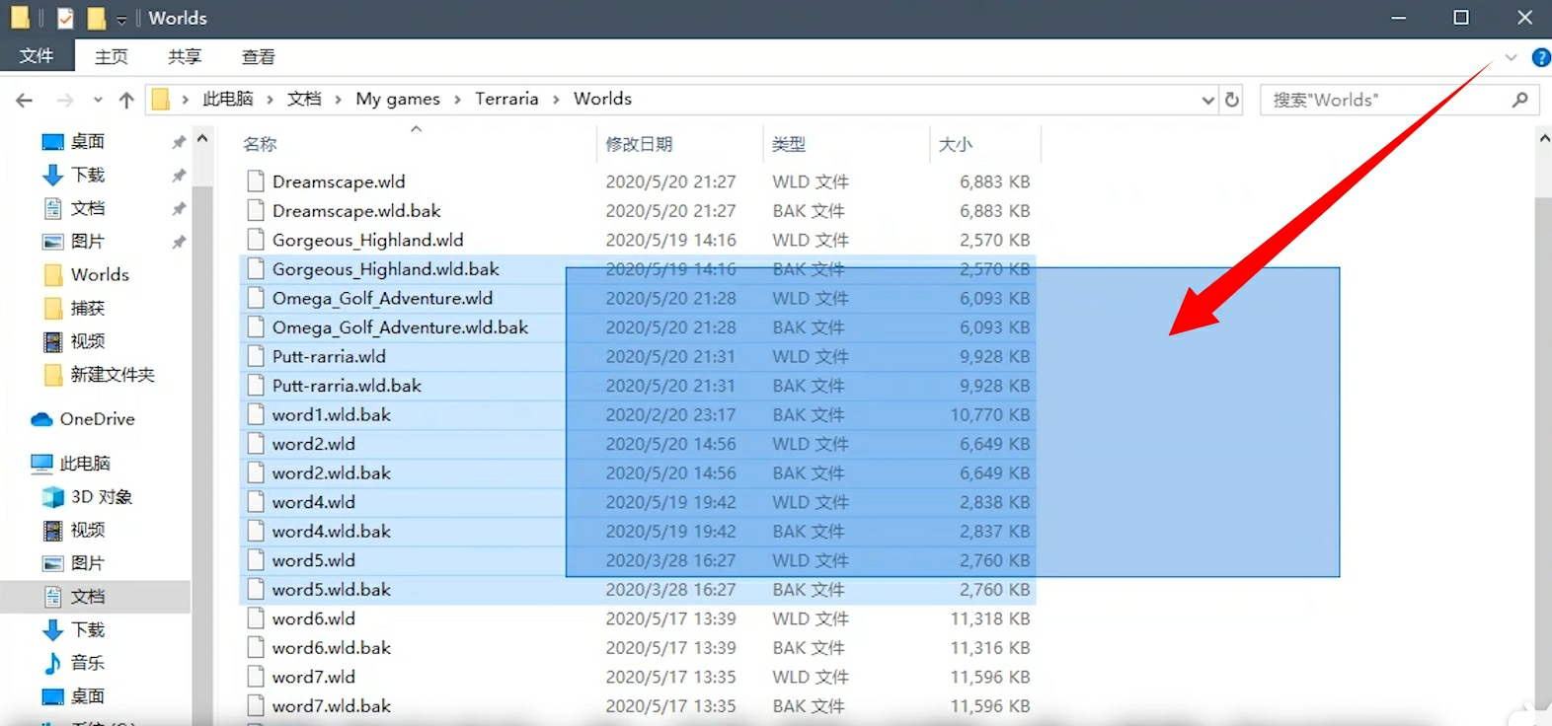This screenshot has height=726, width=1552.
Task: Select the Dreamscape.wld file
Action: click(339, 181)
